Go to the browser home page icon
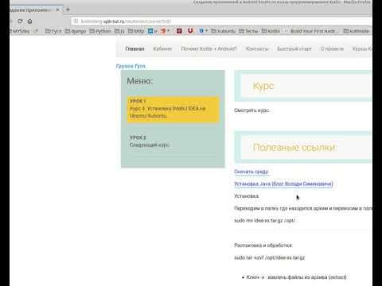 [29, 21]
